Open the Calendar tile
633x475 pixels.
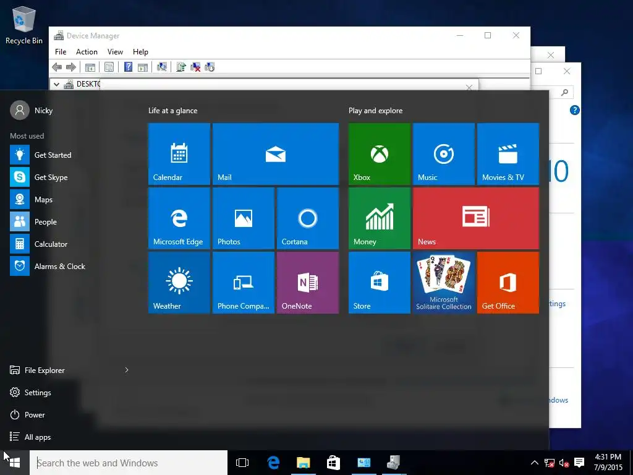point(179,154)
